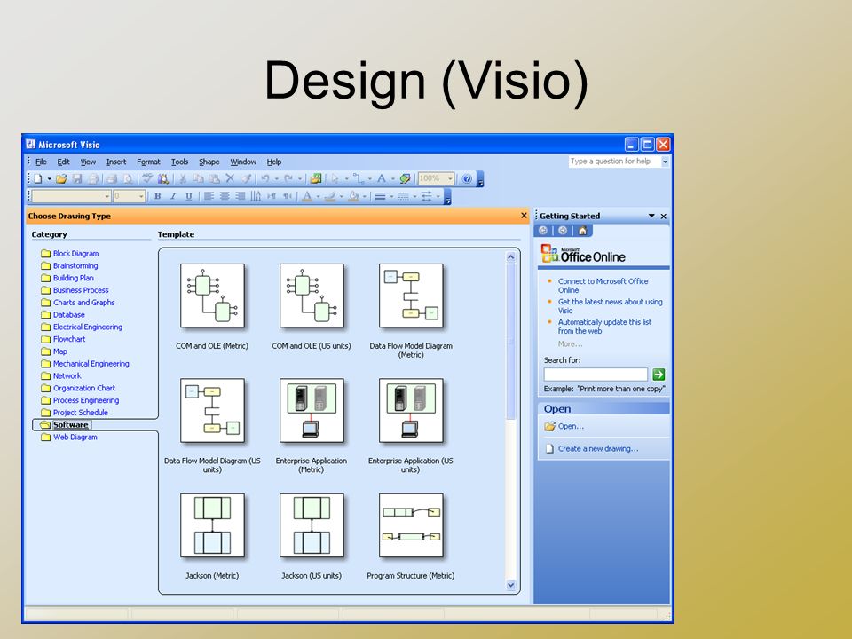852x639 pixels.
Task: Click the Fill Color bucket swatch
Action: (x=353, y=196)
